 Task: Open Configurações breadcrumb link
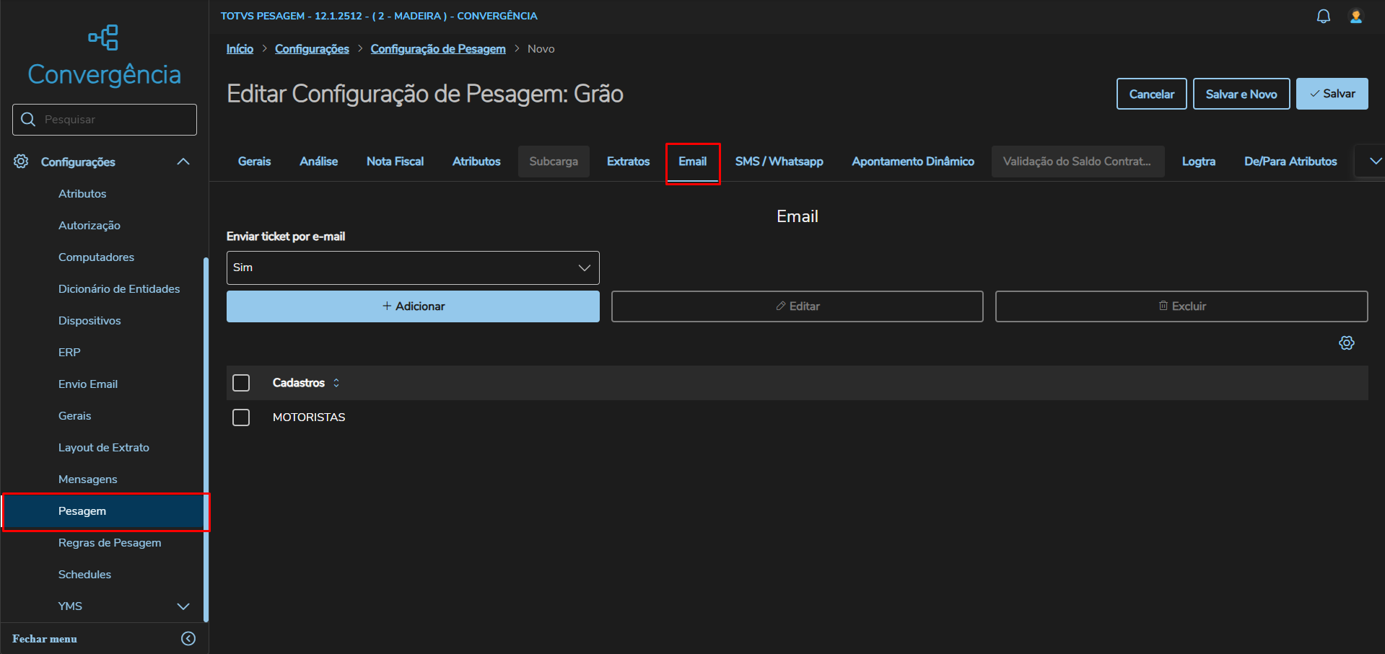(312, 49)
